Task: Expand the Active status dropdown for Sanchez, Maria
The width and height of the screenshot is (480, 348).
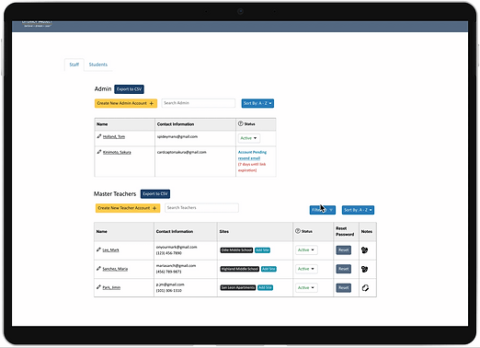Action: pos(306,269)
